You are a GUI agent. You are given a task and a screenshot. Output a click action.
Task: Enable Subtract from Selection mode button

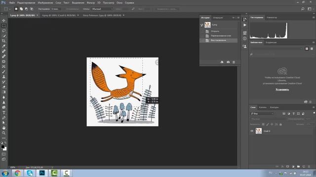(x=26, y=9)
